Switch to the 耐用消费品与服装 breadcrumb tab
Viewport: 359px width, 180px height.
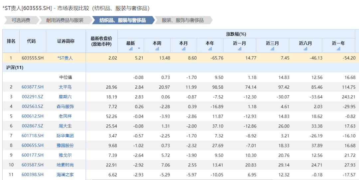(x=65, y=20)
